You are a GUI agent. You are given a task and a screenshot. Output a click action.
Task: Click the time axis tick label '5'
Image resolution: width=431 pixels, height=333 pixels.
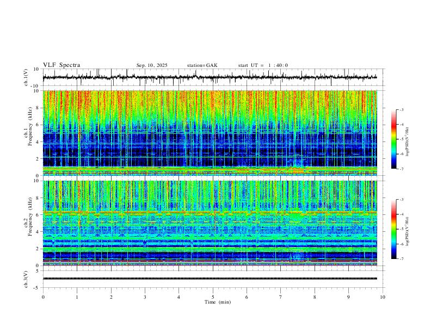(x=213, y=297)
